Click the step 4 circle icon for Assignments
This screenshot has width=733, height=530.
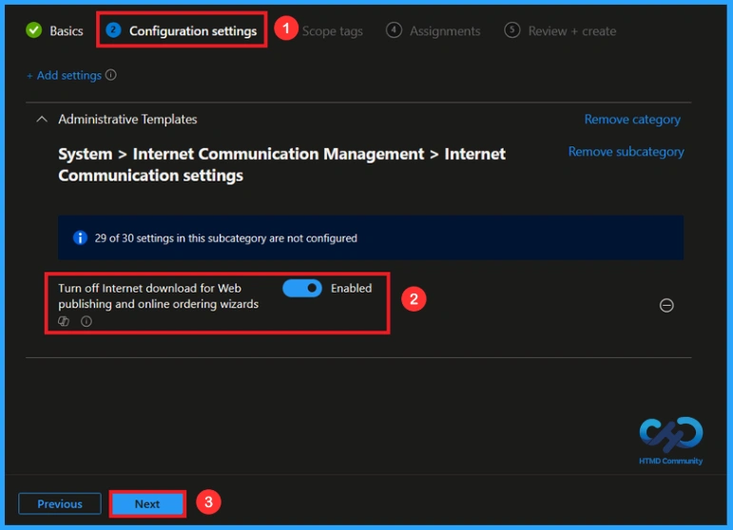pyautogui.click(x=394, y=30)
